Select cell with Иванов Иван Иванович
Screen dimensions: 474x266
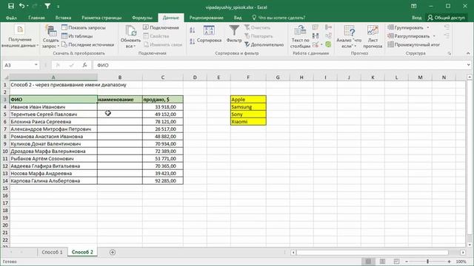(53, 106)
